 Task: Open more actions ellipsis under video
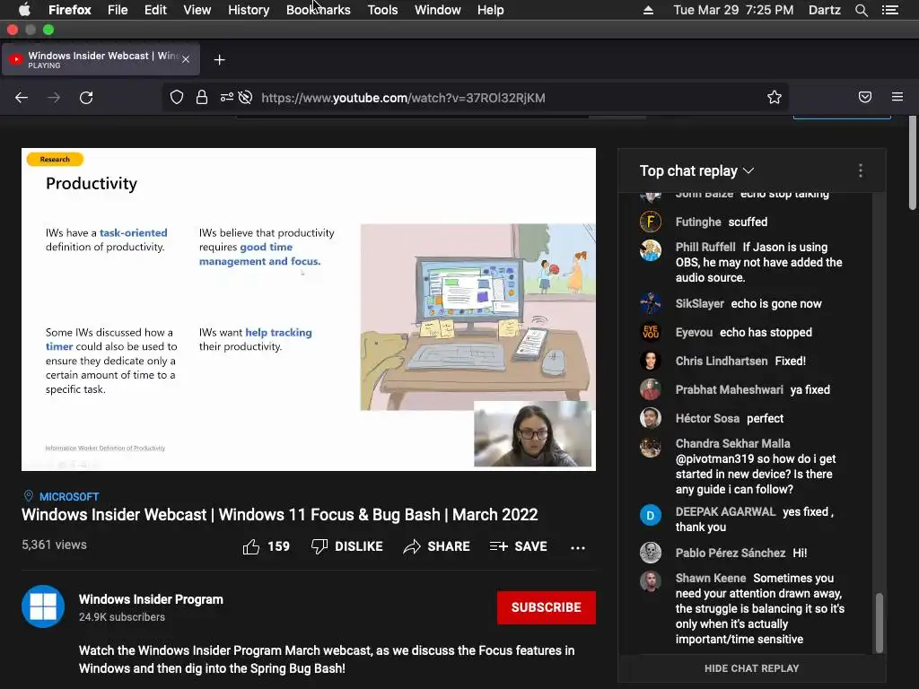578,547
